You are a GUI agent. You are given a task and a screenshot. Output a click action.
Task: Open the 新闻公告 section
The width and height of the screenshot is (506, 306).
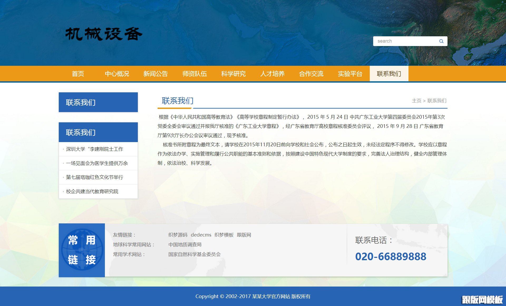pyautogui.click(x=156, y=74)
